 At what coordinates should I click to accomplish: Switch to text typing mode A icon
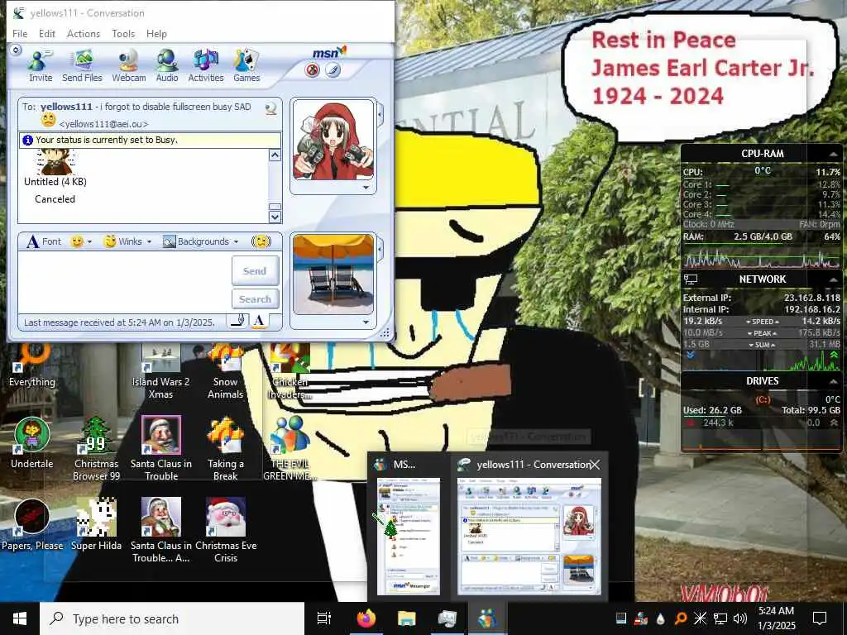[x=259, y=322]
